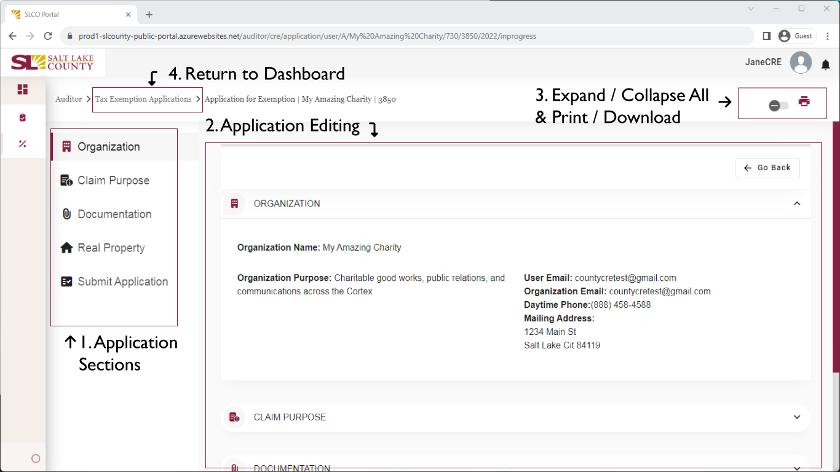Expand the CLAIM PURPOSE section
840x472 pixels.
click(x=797, y=417)
